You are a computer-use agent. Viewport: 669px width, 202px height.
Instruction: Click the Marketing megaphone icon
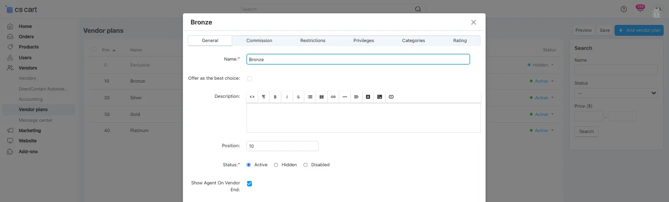10,131
